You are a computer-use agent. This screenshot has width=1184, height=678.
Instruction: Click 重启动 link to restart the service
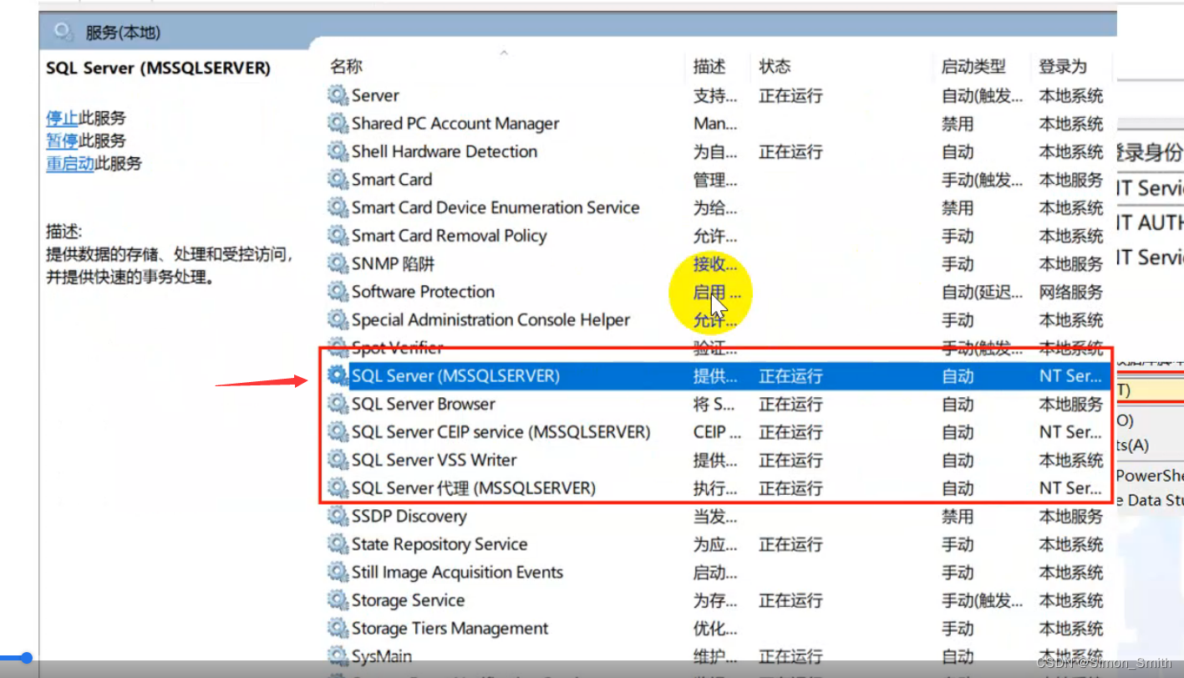click(x=70, y=163)
